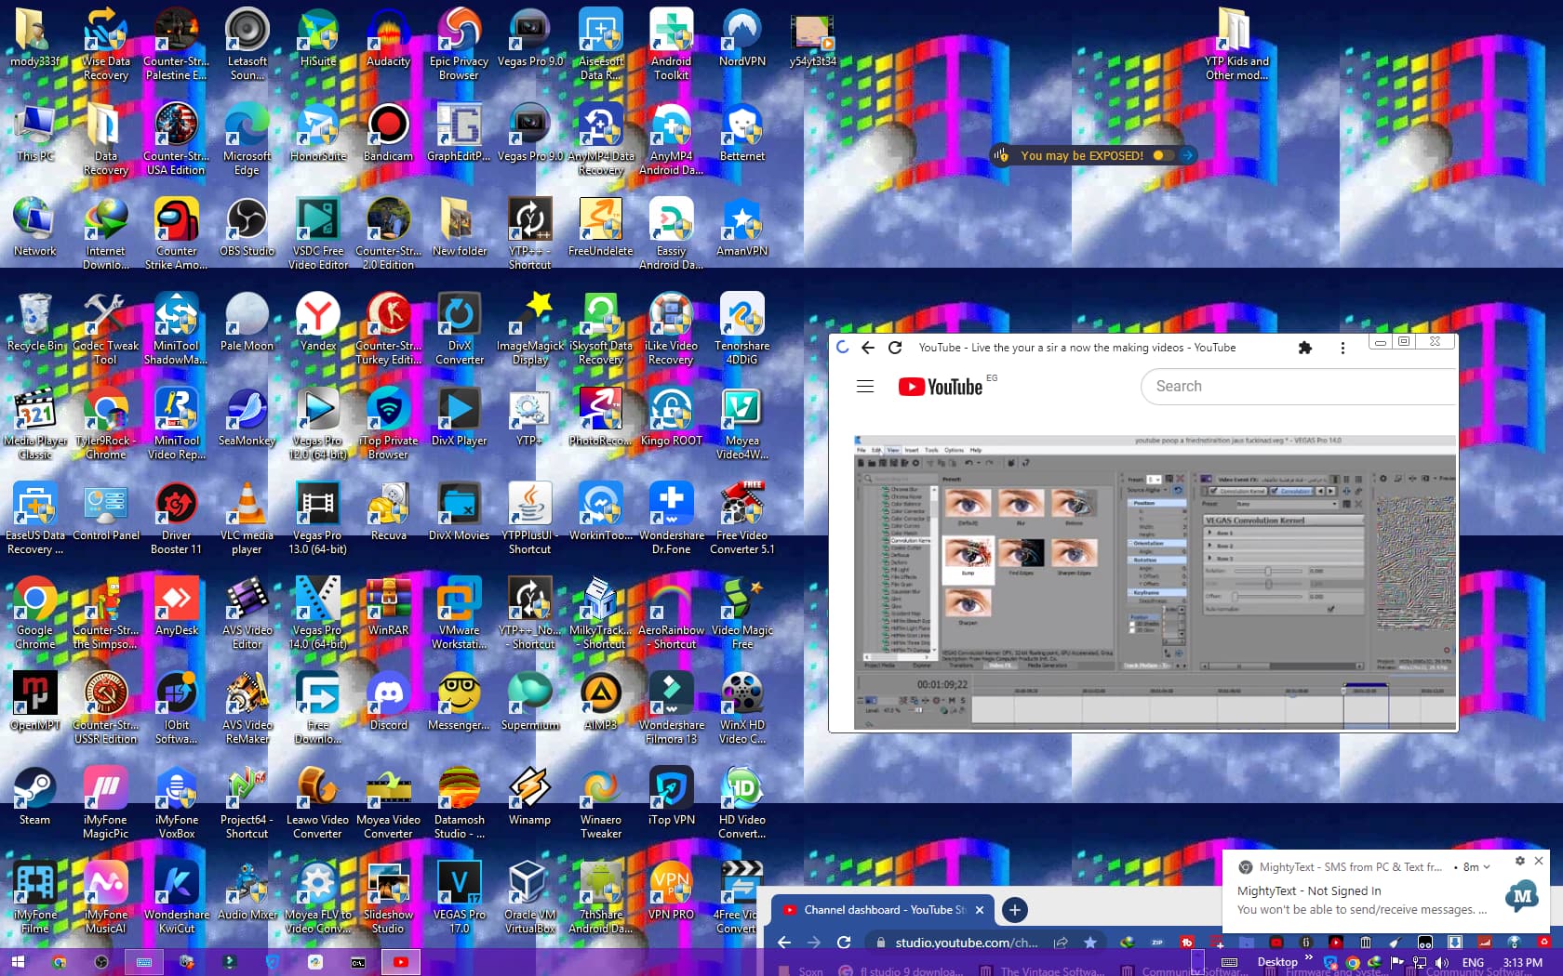The height and width of the screenshot is (976, 1563).
Task: Reload the YouTube popup window page
Action: (895, 348)
